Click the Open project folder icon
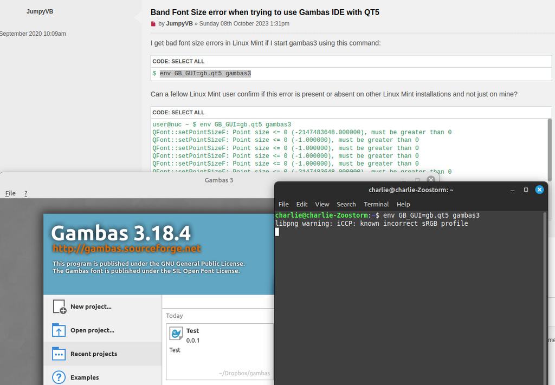The image size is (555, 385). point(59,330)
